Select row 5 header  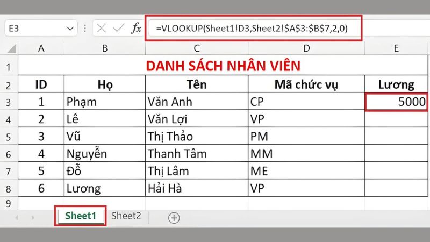(9, 136)
